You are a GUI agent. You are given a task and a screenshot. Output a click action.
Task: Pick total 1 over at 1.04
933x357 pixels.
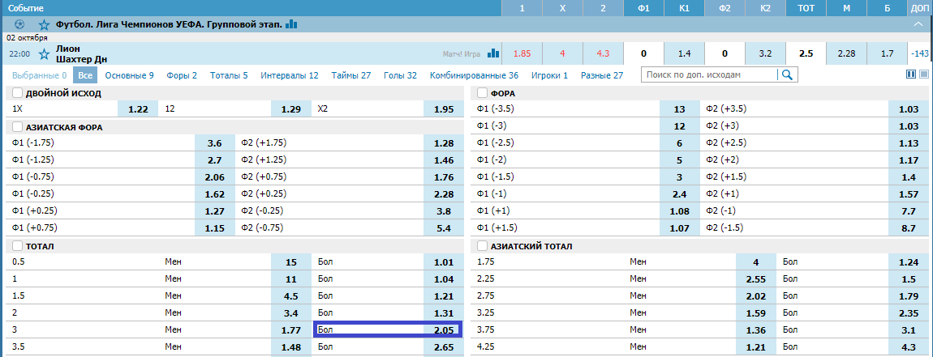[x=443, y=278]
